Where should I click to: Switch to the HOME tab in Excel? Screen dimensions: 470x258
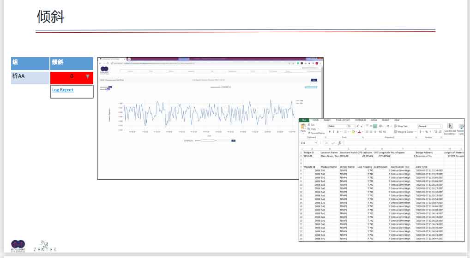[x=316, y=120]
